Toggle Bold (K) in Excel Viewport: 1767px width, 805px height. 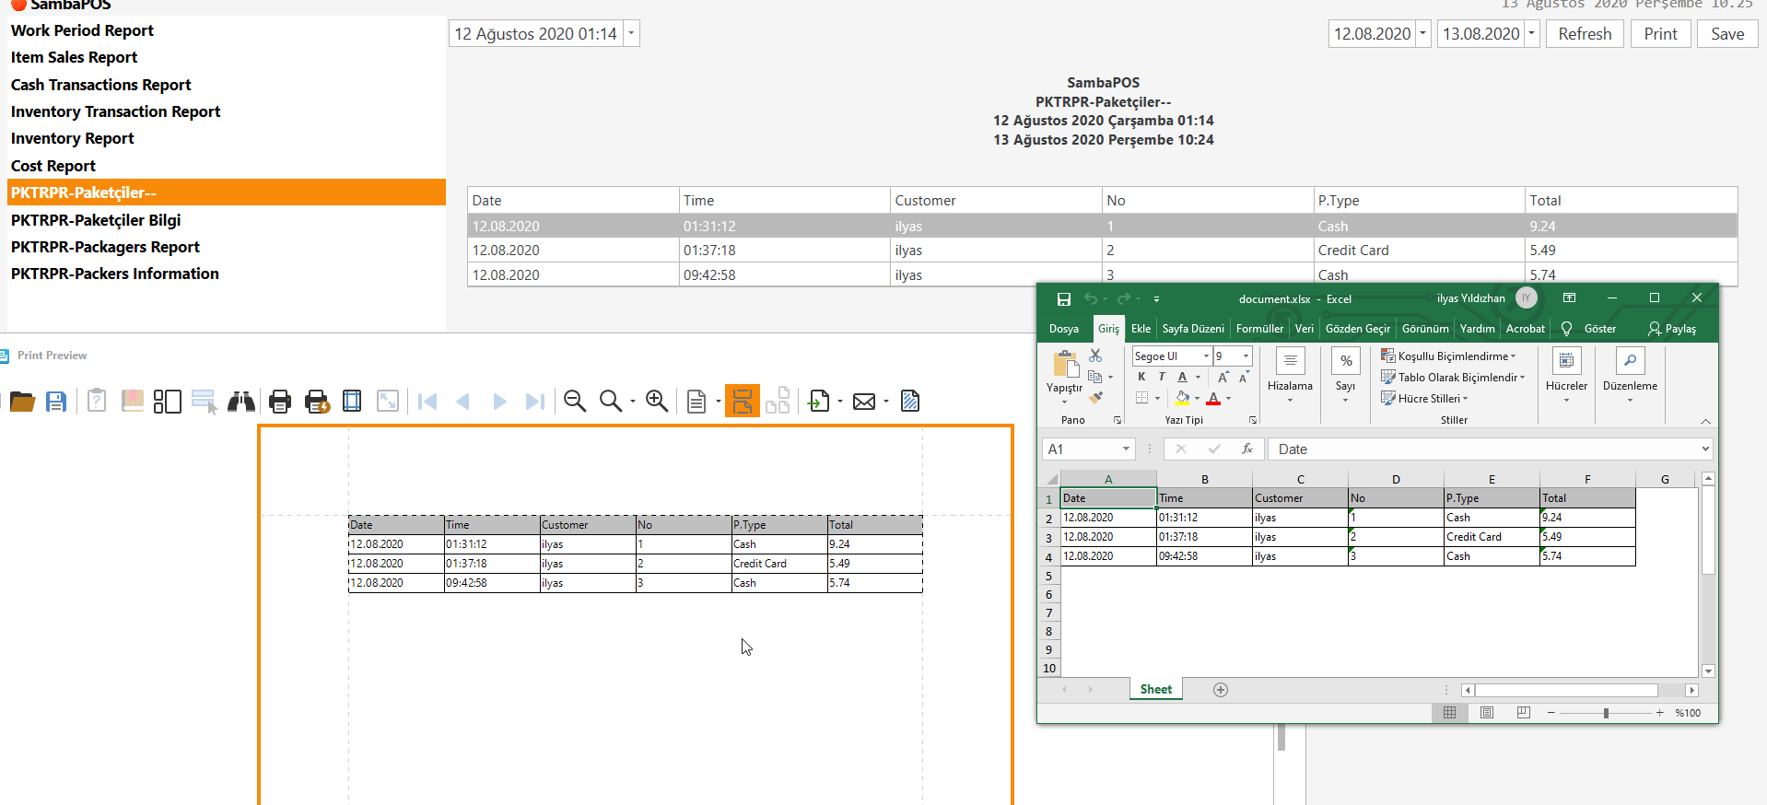[x=1141, y=377]
